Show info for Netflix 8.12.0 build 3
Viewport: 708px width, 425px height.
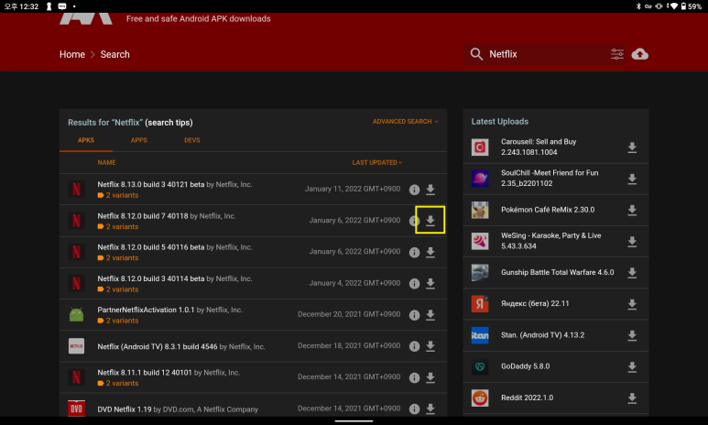click(414, 284)
